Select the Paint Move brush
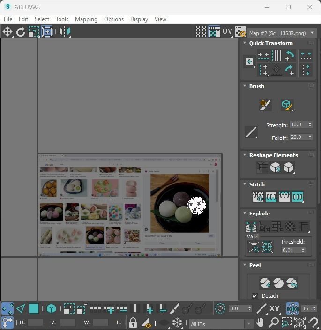Screen dimensions: 321x330 click(265, 105)
